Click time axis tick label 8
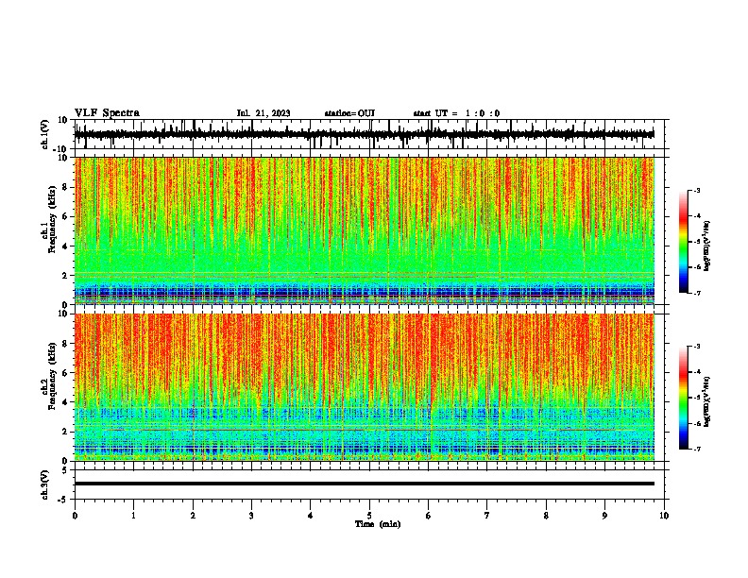Image resolution: width=748 pixels, height=578 pixels. (546, 516)
